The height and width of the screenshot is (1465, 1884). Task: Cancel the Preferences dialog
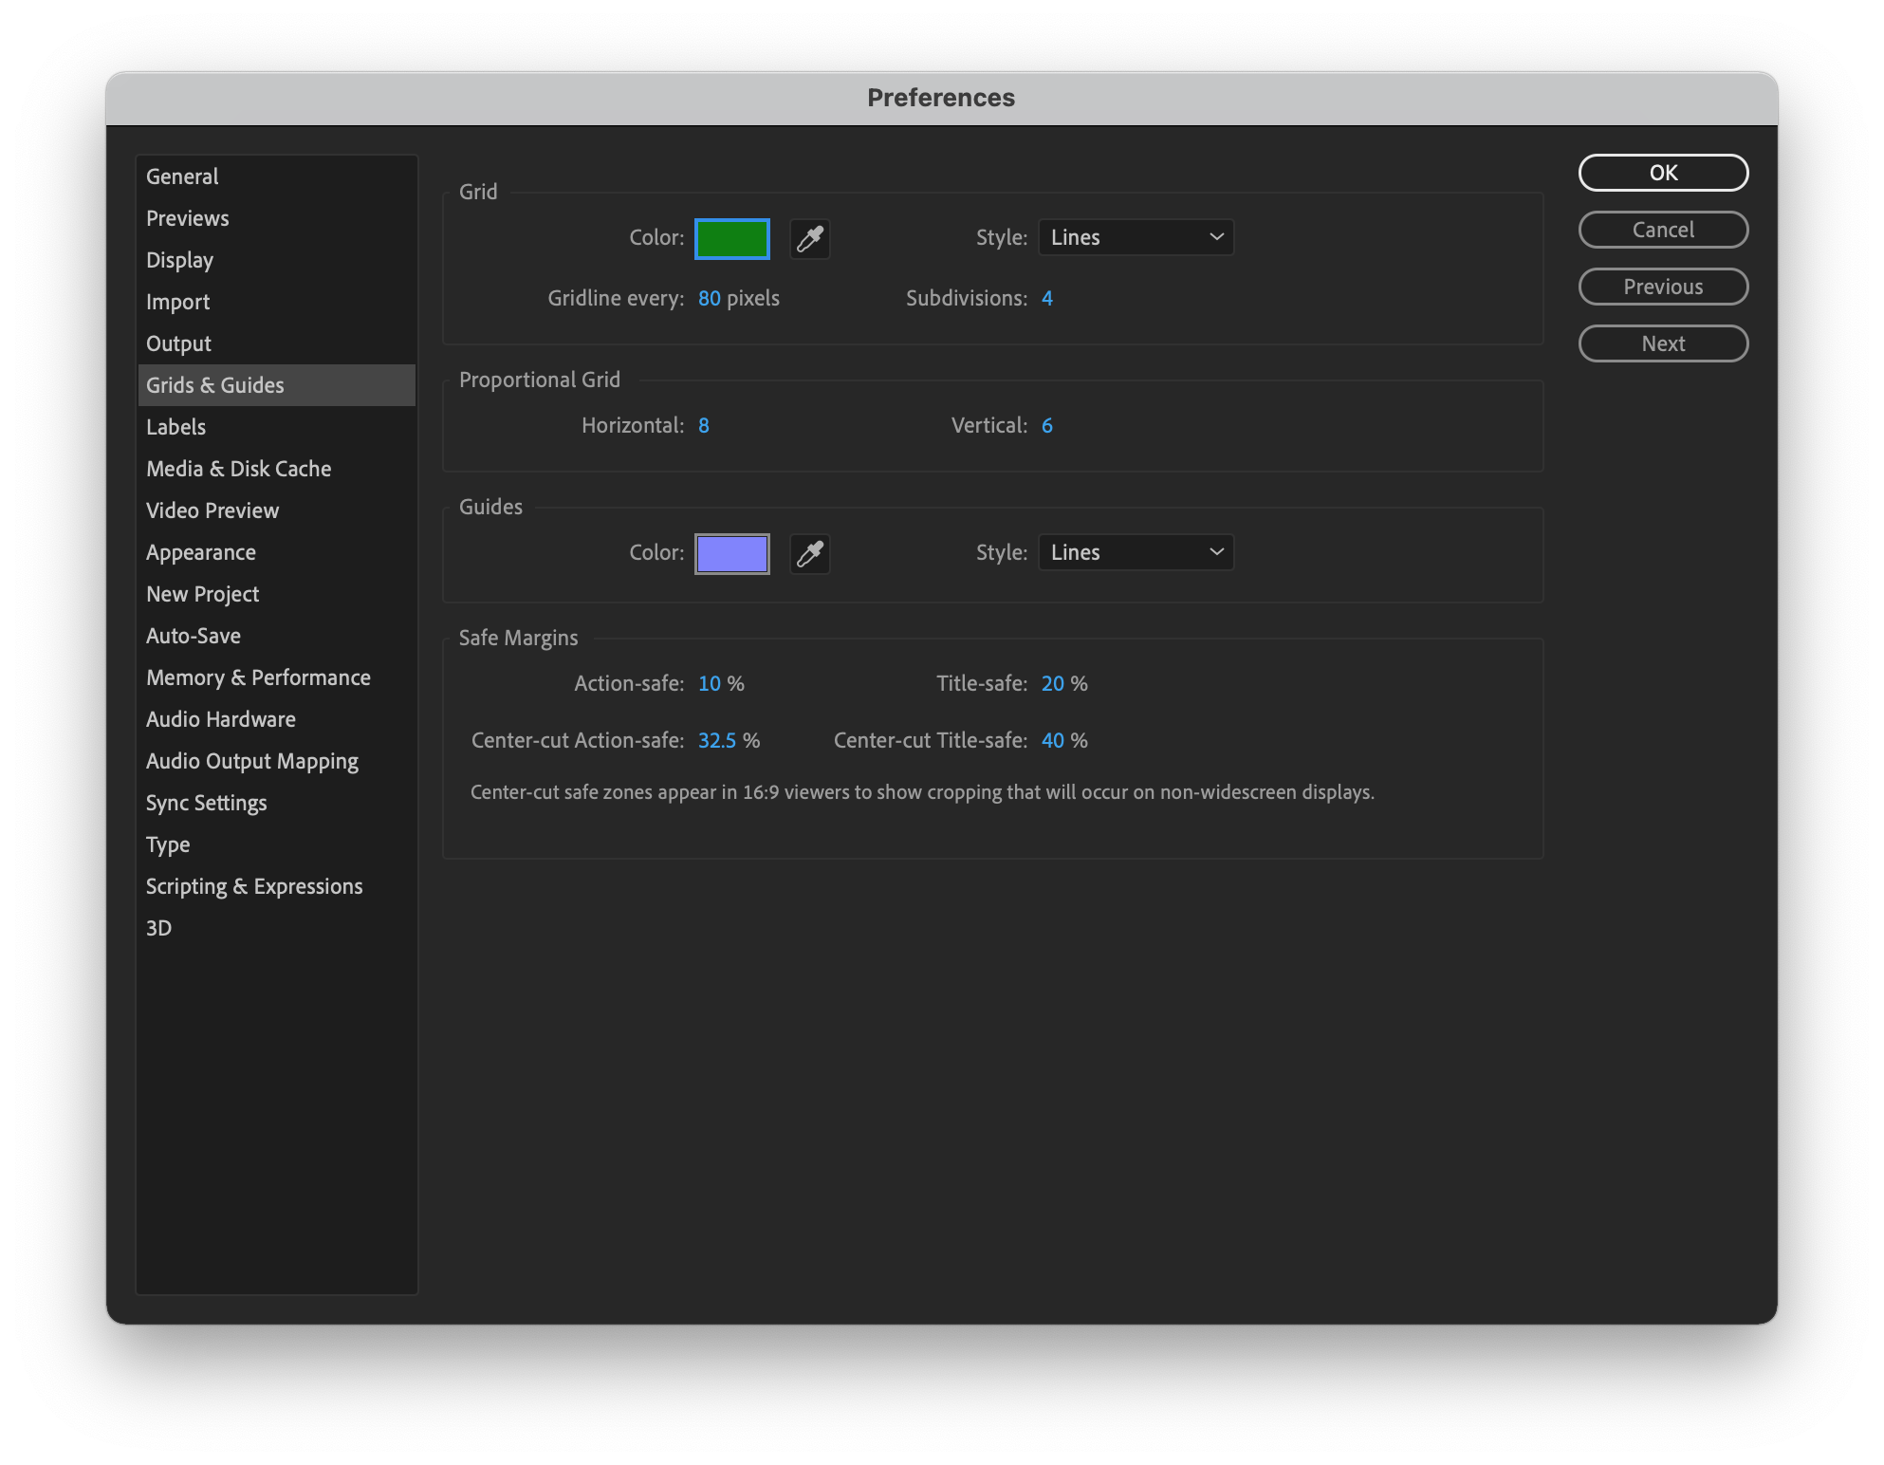[x=1663, y=230]
